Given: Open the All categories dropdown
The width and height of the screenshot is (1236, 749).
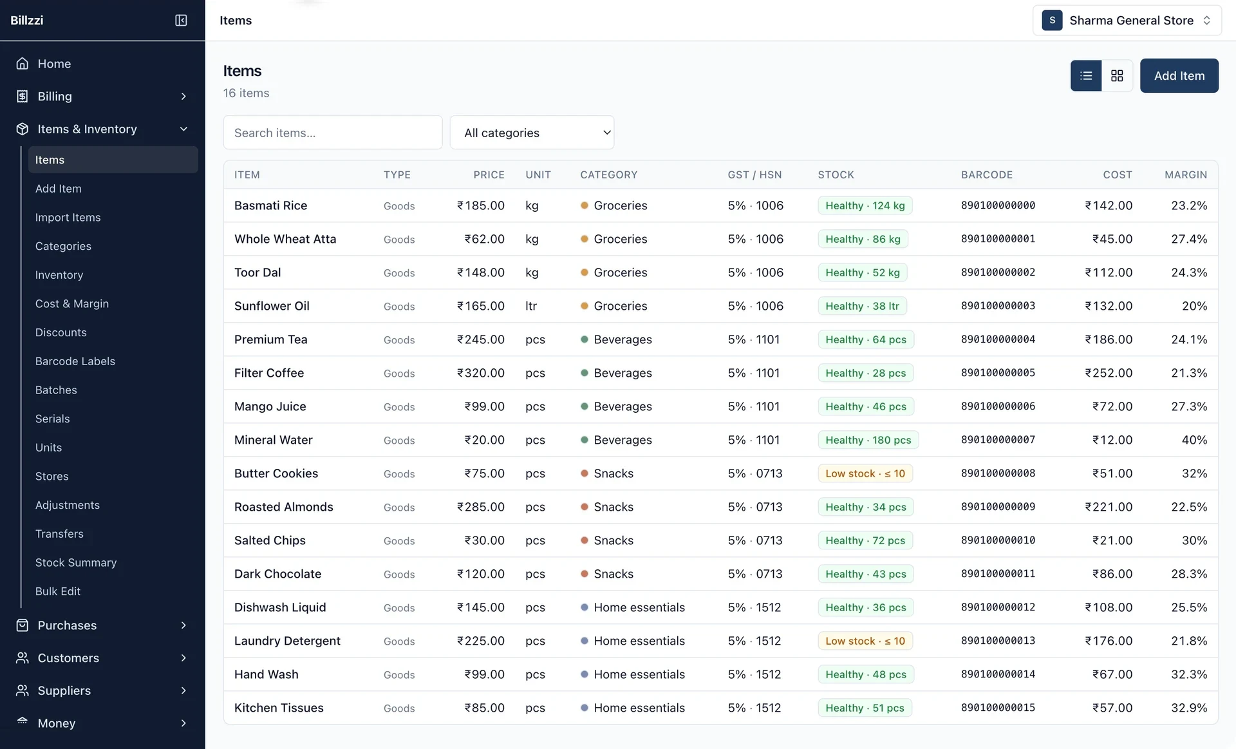Looking at the screenshot, I should pyautogui.click(x=532, y=133).
